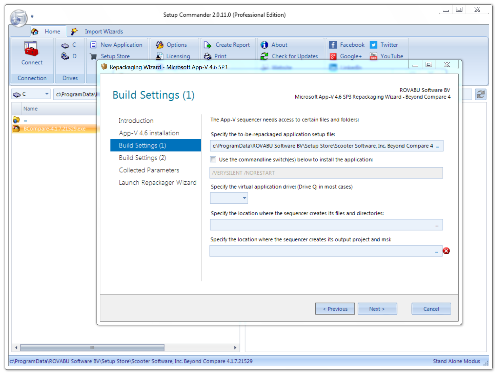This screenshot has height=378, width=498.
Task: Click the Licensing label in ribbon
Action: click(x=178, y=56)
